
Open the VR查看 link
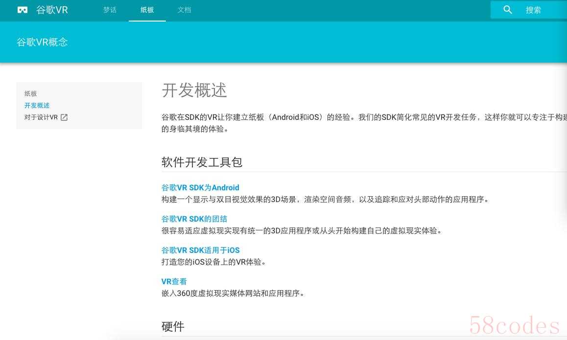tap(174, 281)
